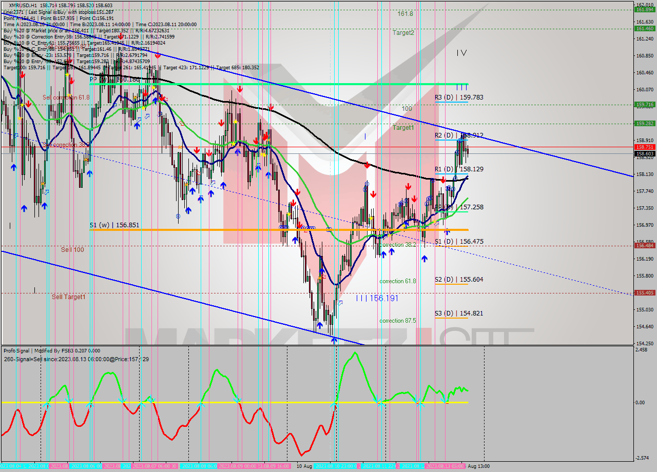This screenshot has width=657, height=472.
Task: Click the '10 Aug' date on the time axis
Action: click(304, 466)
